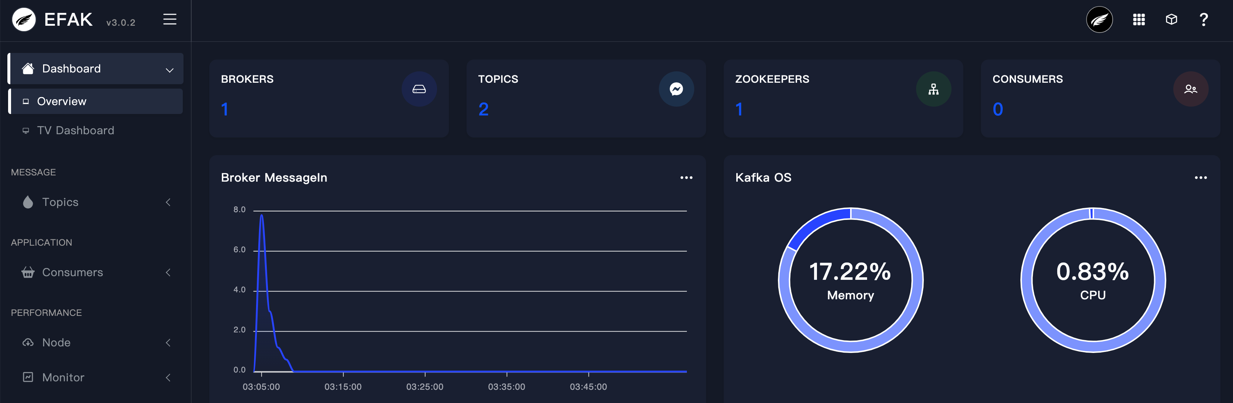Open the user avatar profile menu
The height and width of the screenshot is (403, 1233).
pyautogui.click(x=1099, y=19)
